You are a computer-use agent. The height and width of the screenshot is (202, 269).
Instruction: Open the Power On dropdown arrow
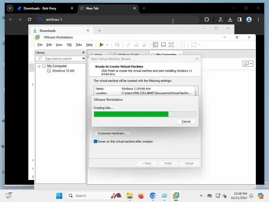pyautogui.click(x=107, y=45)
